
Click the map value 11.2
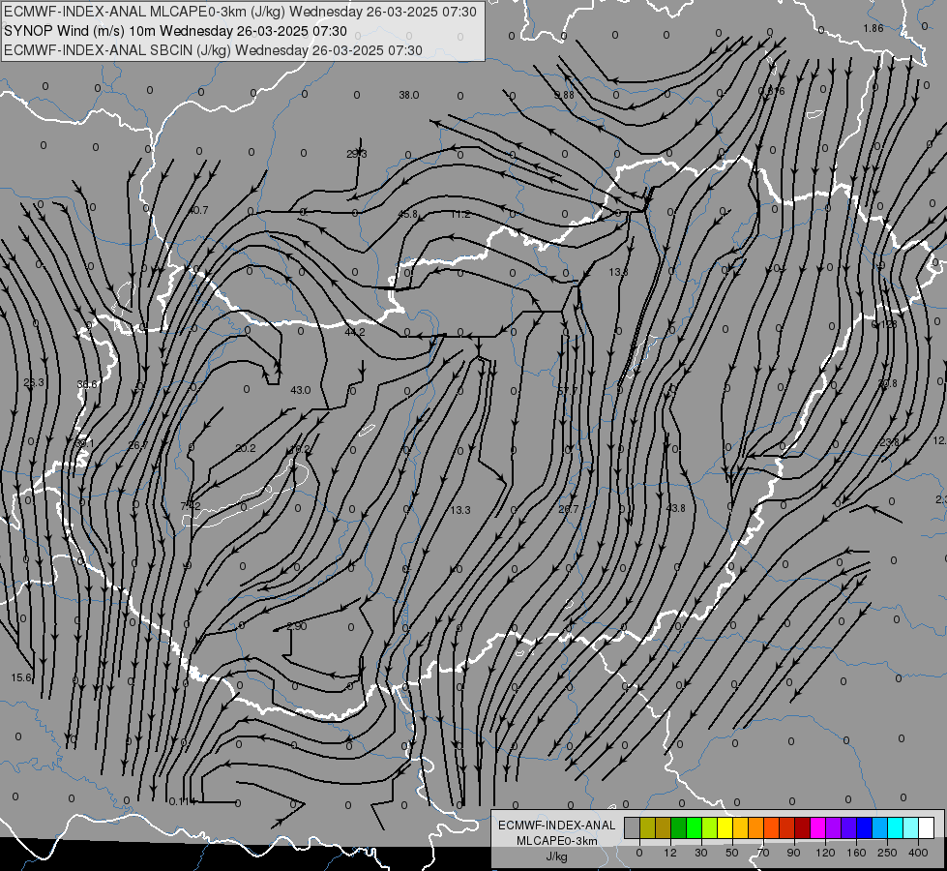[460, 214]
